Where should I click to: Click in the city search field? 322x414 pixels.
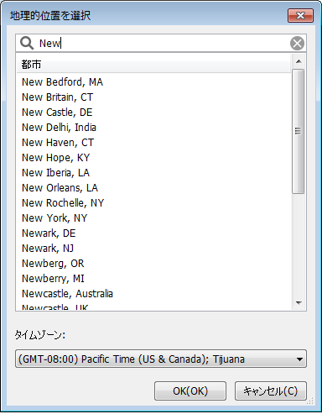(161, 43)
